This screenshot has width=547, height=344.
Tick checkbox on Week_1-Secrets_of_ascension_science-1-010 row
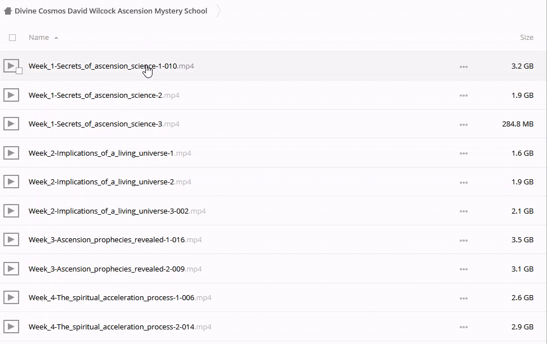pos(19,71)
